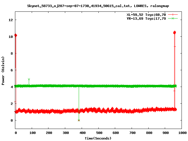Click x-axis tick label 100
Viewport: 188px width, 141px height.
[33, 133]
